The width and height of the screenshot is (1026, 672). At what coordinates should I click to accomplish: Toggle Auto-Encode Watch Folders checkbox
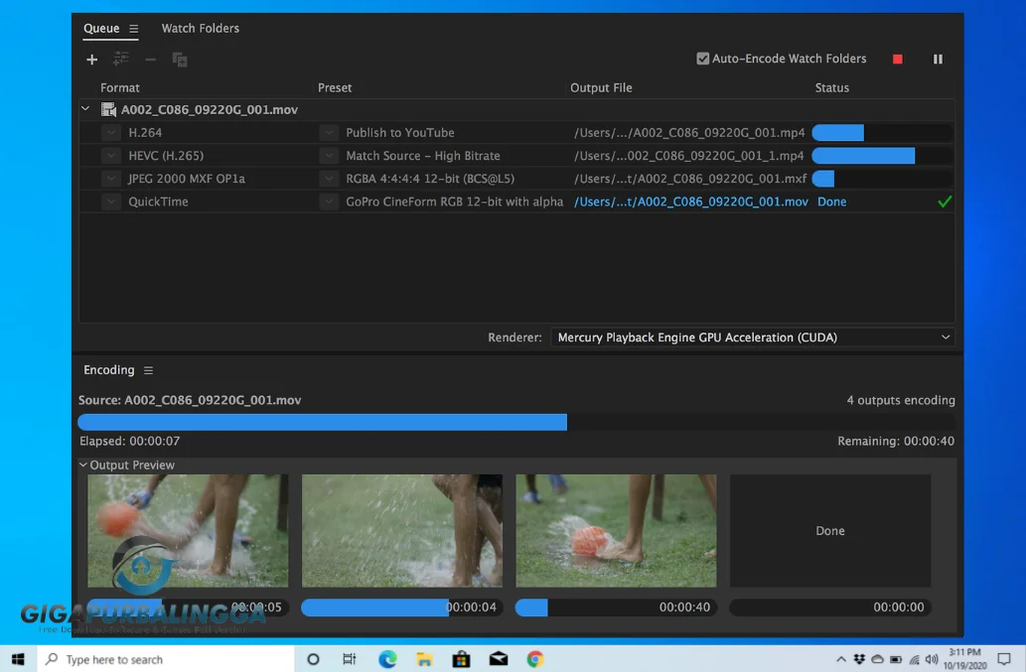pyautogui.click(x=703, y=59)
